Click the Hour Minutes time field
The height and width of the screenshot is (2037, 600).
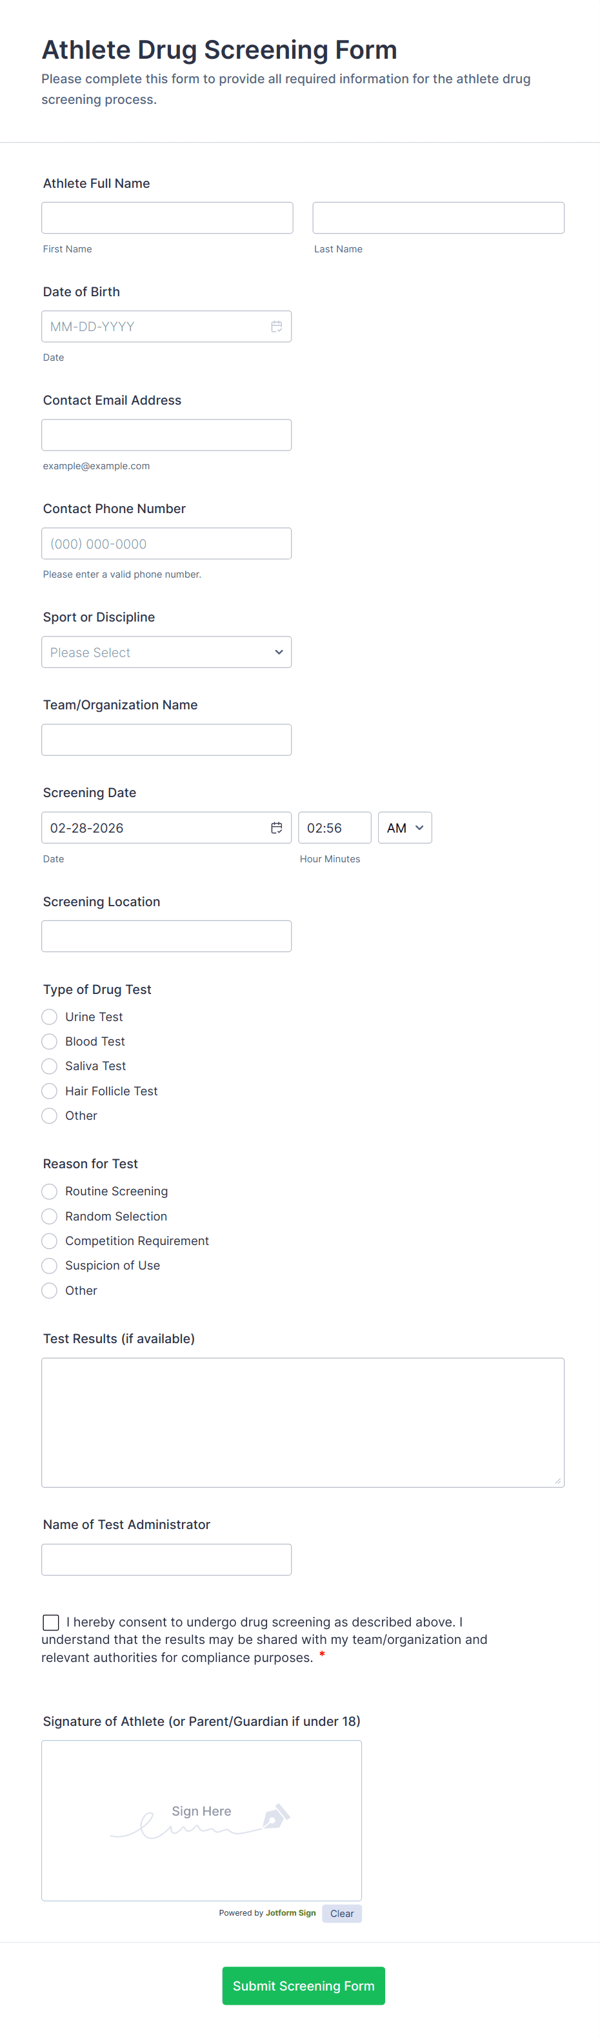pyautogui.click(x=334, y=828)
